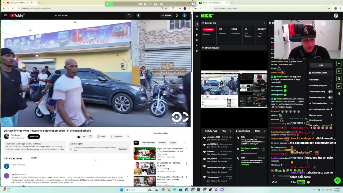Image resolution: width=343 pixels, height=193 pixels.
Task: Open YouTube notifications bell
Action: point(177,15)
